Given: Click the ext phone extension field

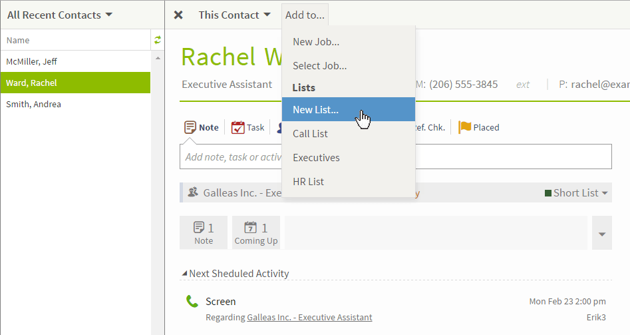Looking at the screenshot, I should (523, 85).
